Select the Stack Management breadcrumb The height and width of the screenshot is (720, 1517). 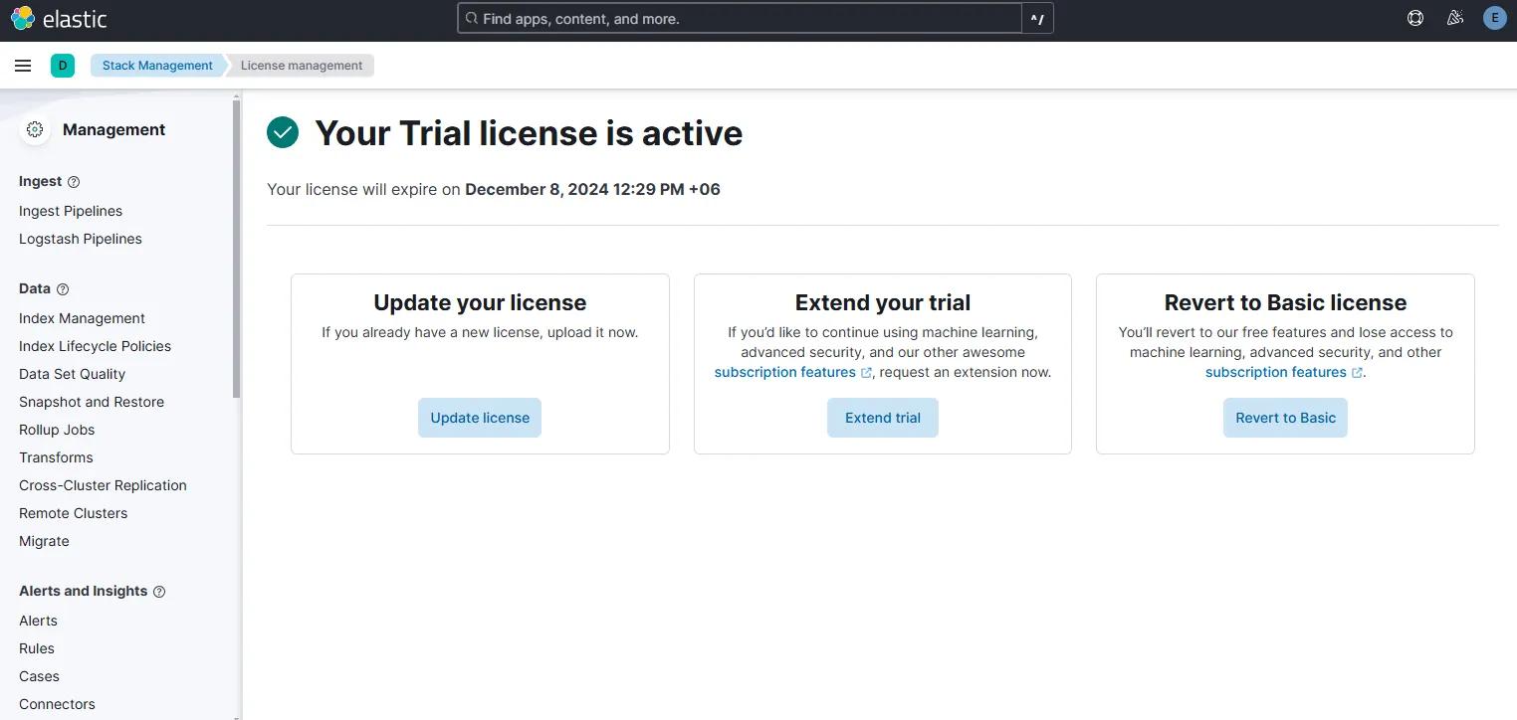tap(156, 65)
